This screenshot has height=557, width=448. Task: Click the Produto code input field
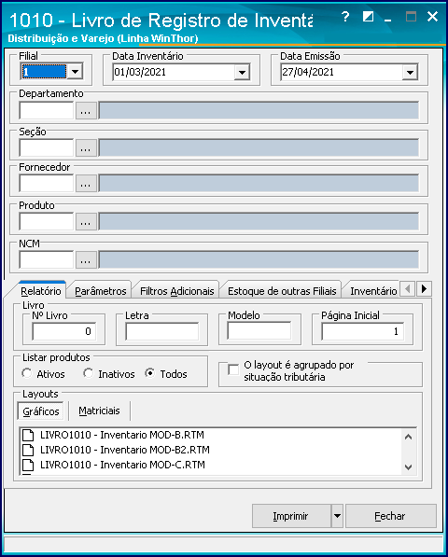47,222
